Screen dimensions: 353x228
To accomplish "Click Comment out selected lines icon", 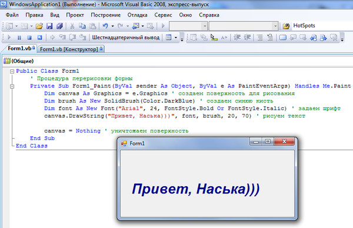I will [x=260, y=38].
